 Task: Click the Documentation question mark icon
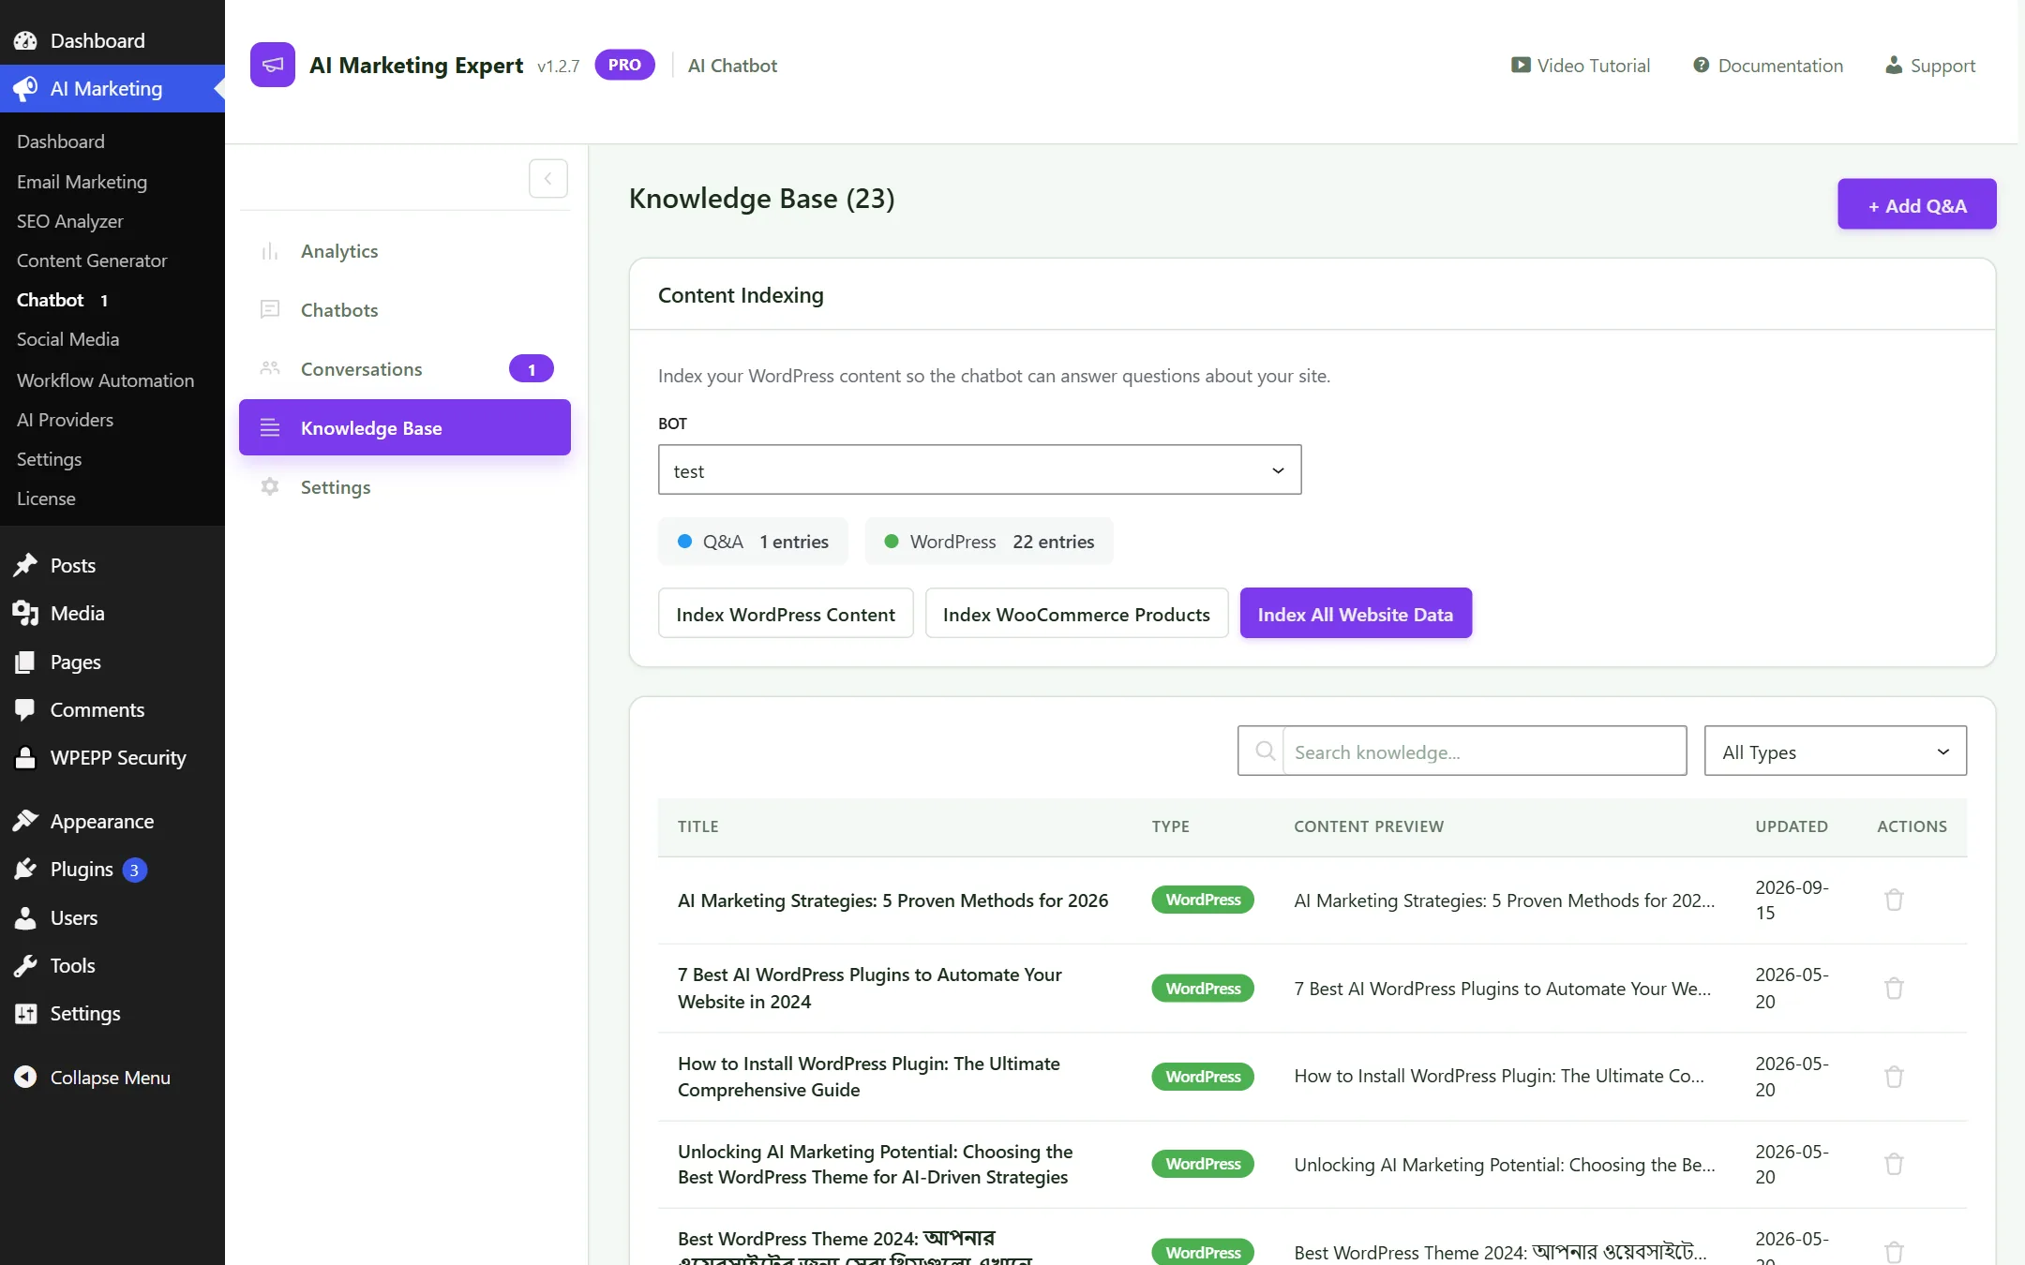1701,66
